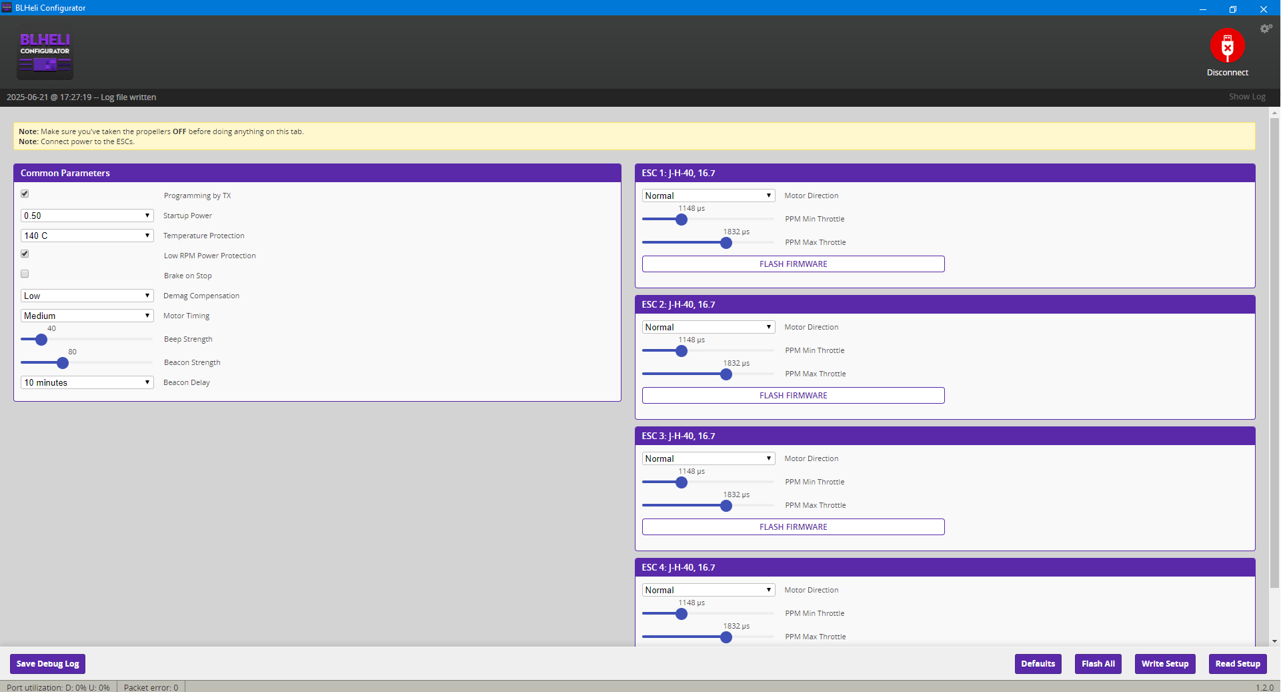Click the Beep Strength slider handle
The width and height of the screenshot is (1281, 692).
[x=41, y=340]
